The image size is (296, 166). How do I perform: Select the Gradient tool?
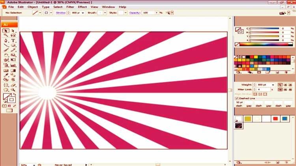pyautogui.click(x=13, y=70)
